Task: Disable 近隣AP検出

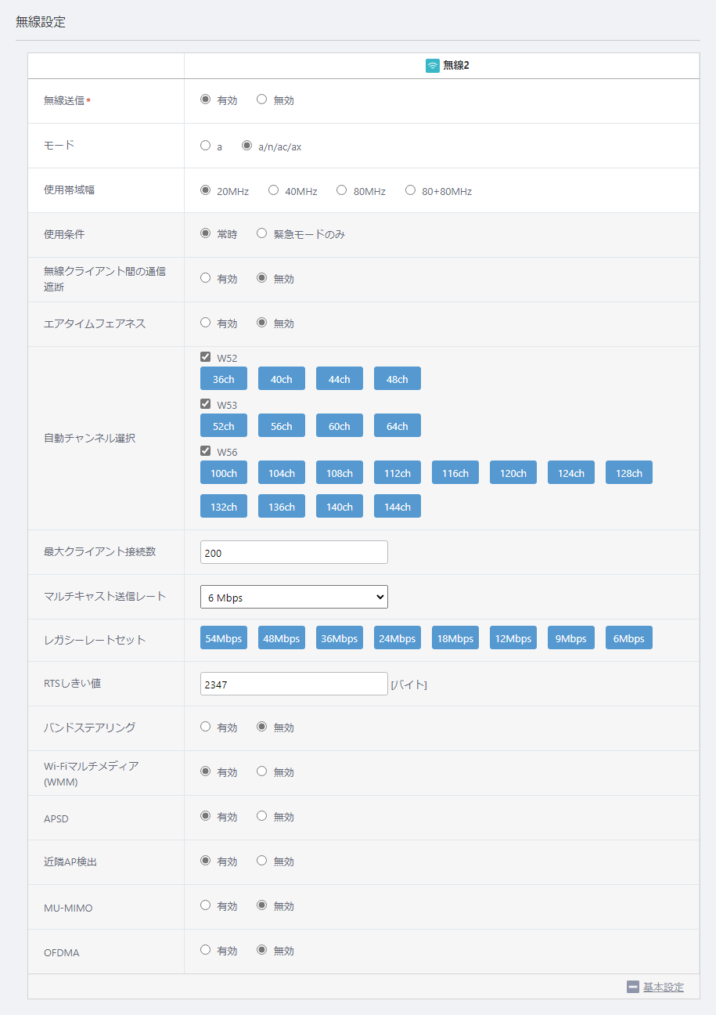Action: click(262, 861)
